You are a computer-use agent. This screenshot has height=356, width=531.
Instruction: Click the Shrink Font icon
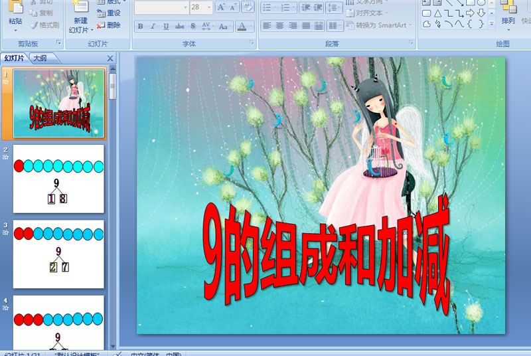point(233,7)
